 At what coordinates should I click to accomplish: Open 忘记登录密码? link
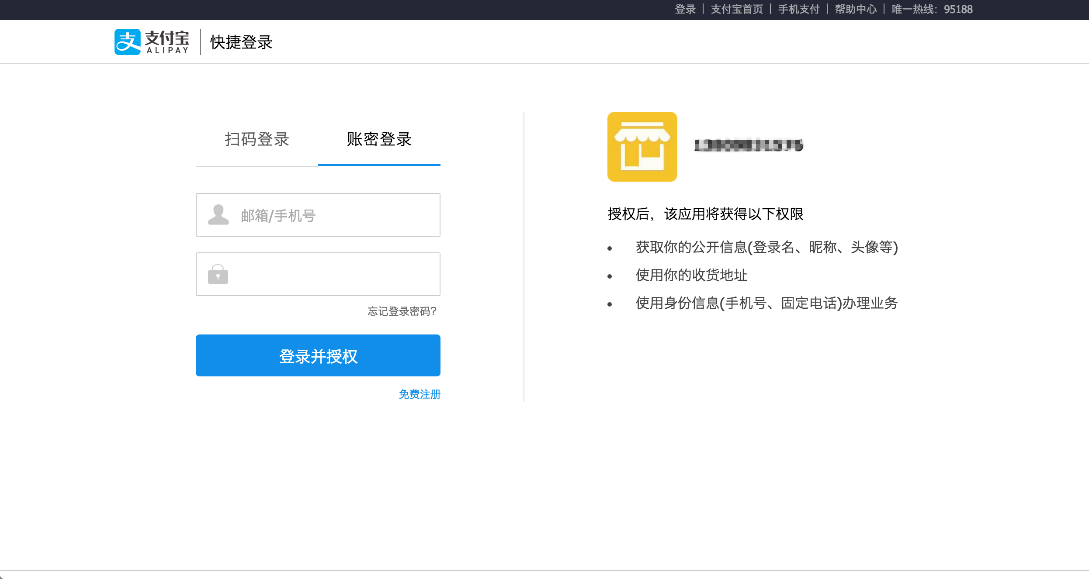pyautogui.click(x=402, y=311)
